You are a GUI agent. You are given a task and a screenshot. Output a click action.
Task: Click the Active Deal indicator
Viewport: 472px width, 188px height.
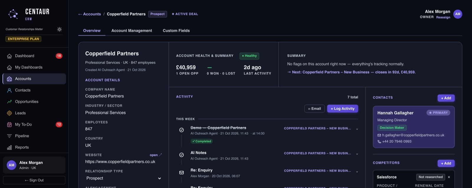[185, 14]
